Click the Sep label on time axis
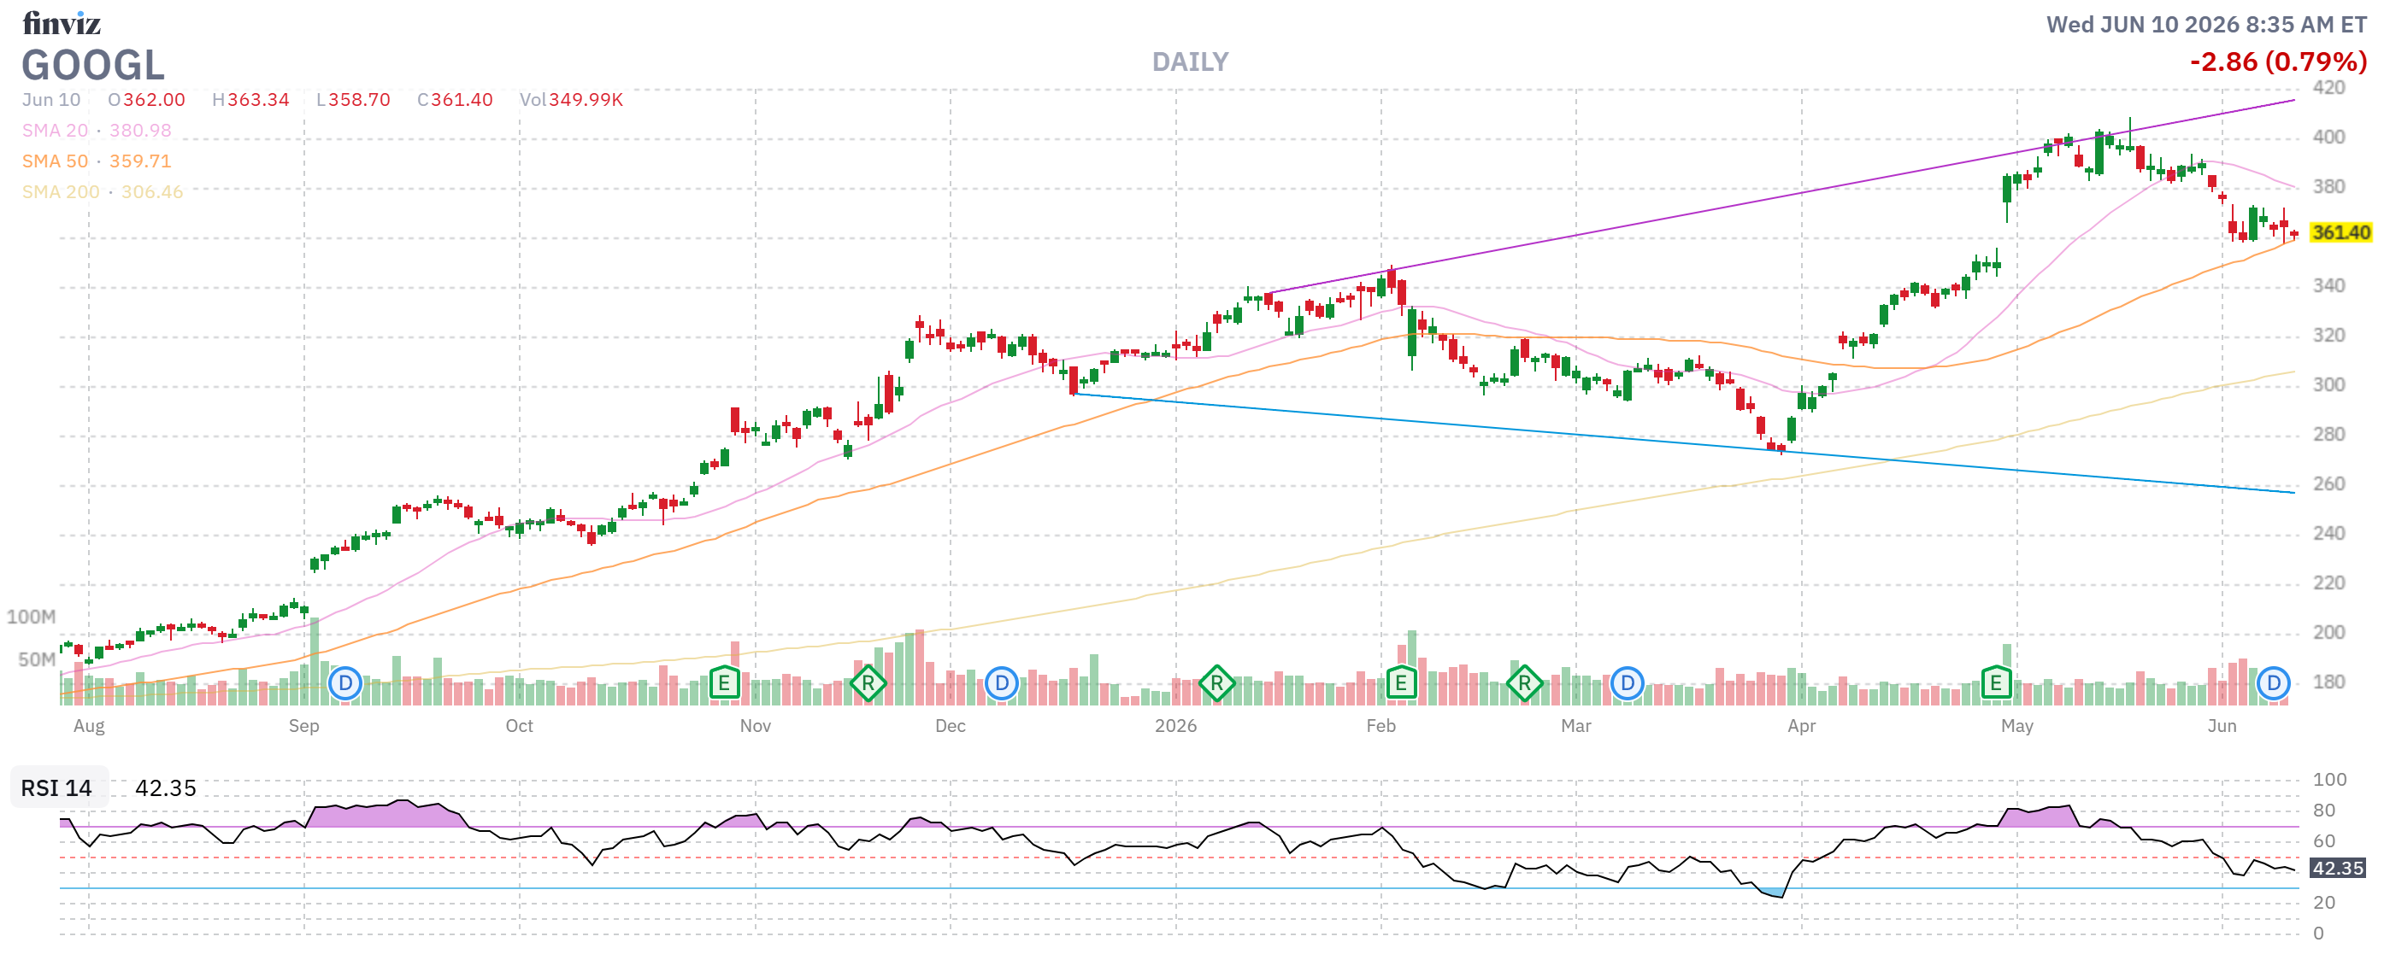This screenshot has height=960, width=2390. [x=303, y=726]
